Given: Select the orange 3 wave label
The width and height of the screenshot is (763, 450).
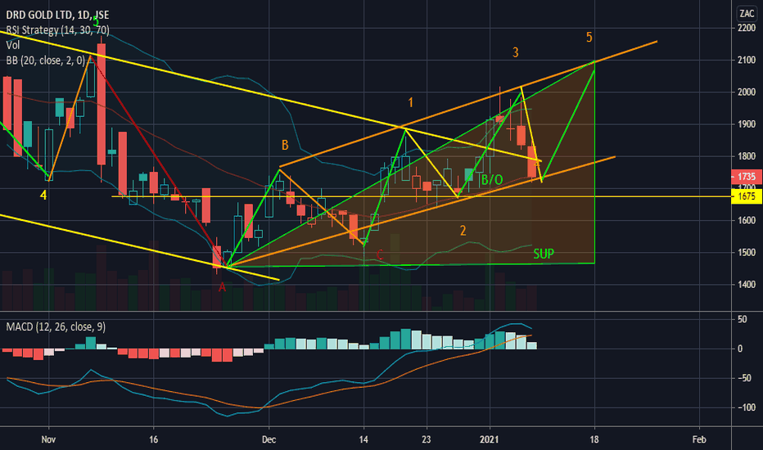Looking at the screenshot, I should (515, 52).
